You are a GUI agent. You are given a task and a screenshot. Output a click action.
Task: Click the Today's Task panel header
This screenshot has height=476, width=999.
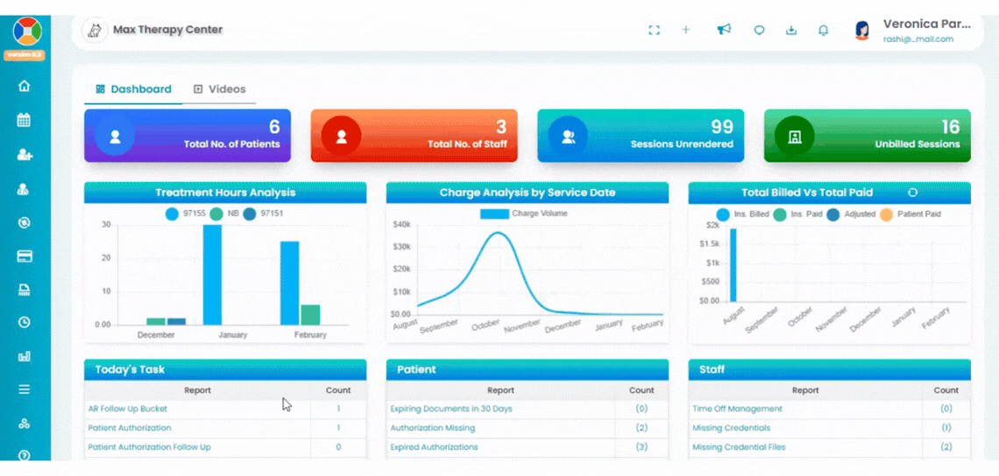[x=225, y=369]
